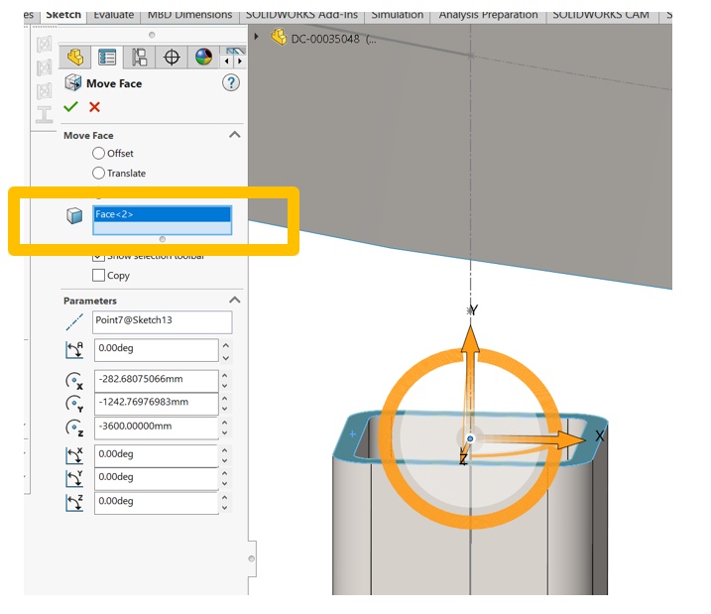Select Face<2> in the selection list
Image resolution: width=711 pixels, height=614 pixels.
click(x=162, y=214)
